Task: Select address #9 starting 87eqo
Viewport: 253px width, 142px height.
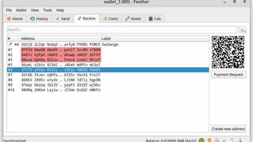Action: pos(108,85)
